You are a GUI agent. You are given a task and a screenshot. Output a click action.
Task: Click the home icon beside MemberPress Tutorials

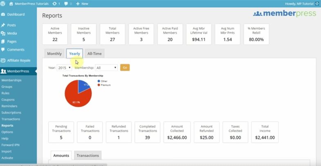click(11, 4)
